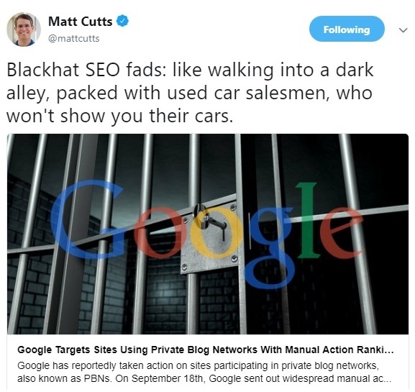
Task: Open the jail bars preview image
Action: pyautogui.click(x=208, y=234)
